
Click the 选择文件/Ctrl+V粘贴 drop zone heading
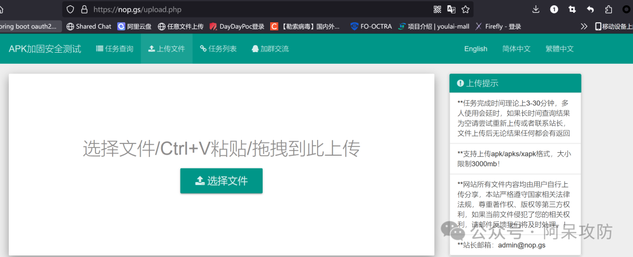(x=221, y=149)
